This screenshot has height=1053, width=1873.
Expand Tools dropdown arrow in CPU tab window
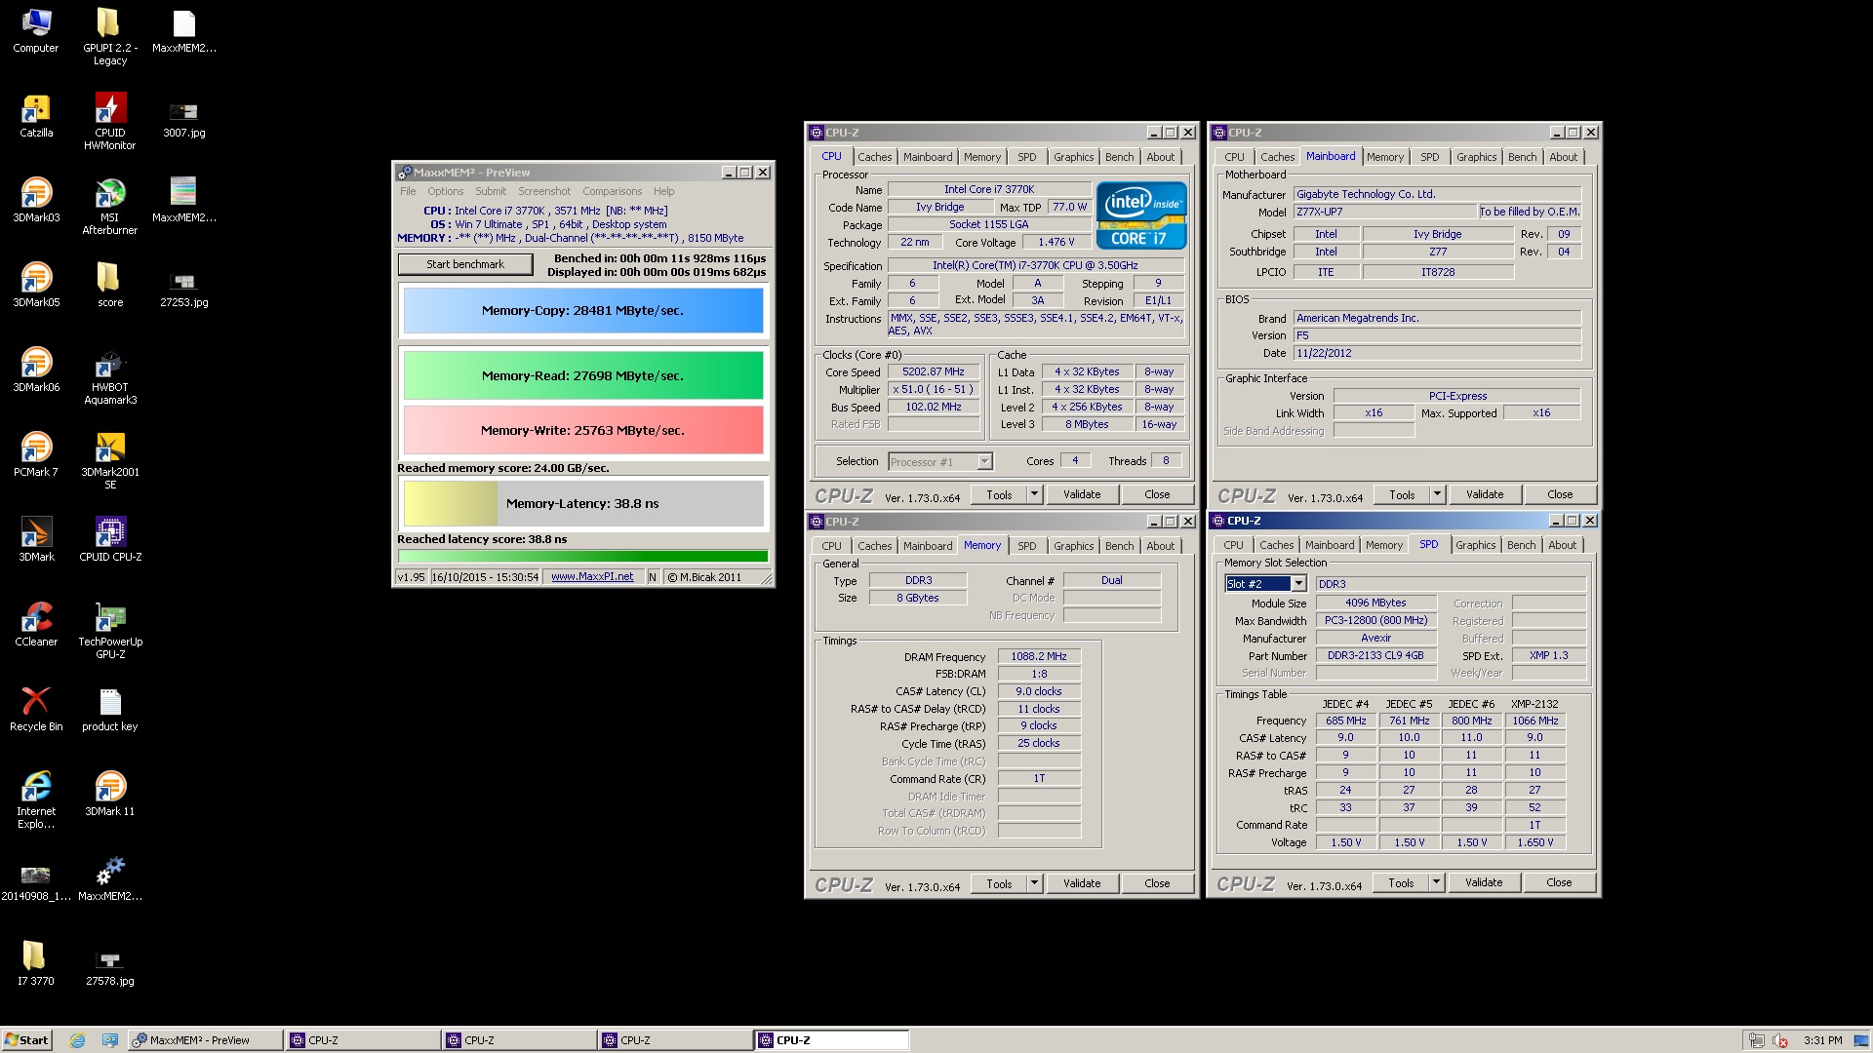(x=1034, y=494)
